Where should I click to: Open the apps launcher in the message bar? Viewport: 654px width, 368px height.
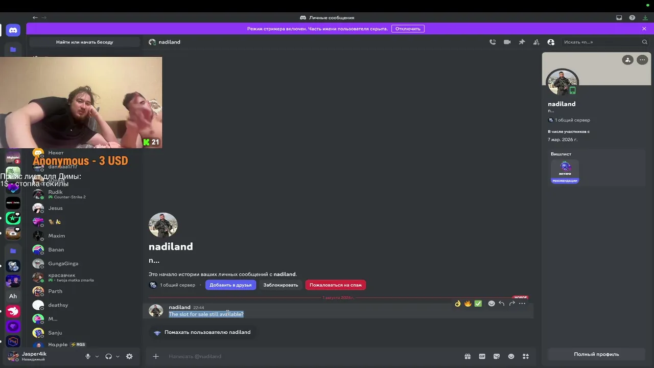(x=526, y=356)
